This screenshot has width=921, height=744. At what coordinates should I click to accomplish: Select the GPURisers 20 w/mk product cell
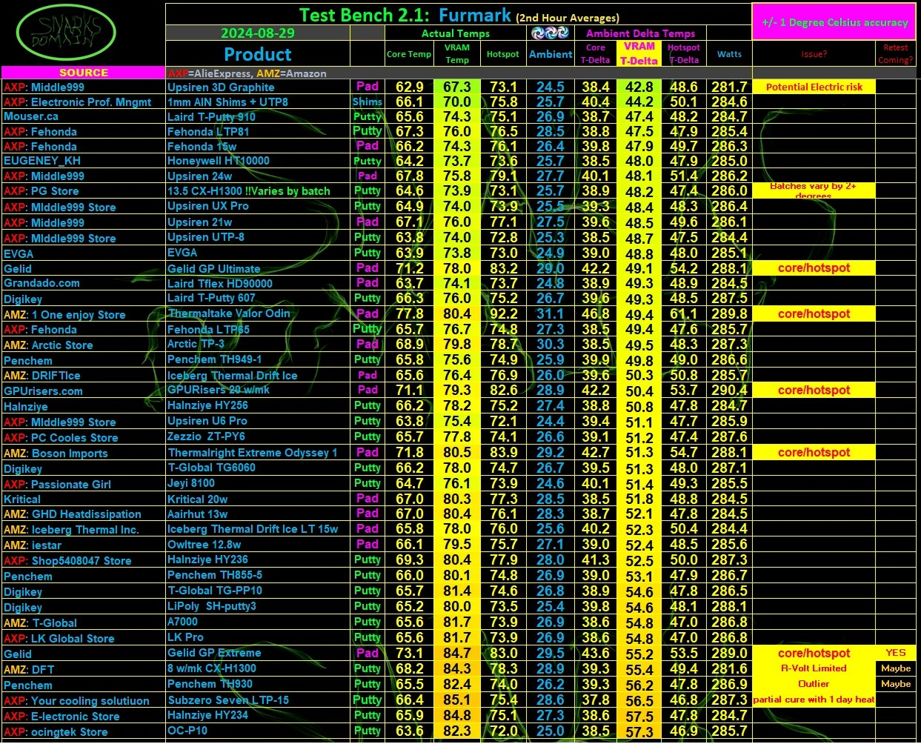pyautogui.click(x=258, y=390)
